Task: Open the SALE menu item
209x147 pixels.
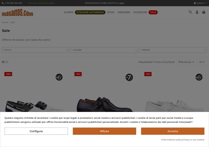Action: point(153,12)
